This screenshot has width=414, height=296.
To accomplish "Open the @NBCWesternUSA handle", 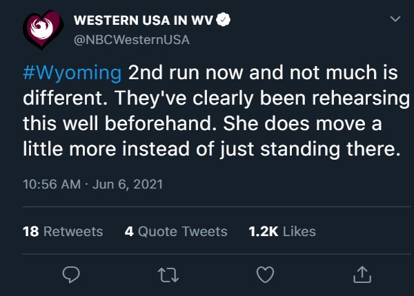I will (131, 39).
